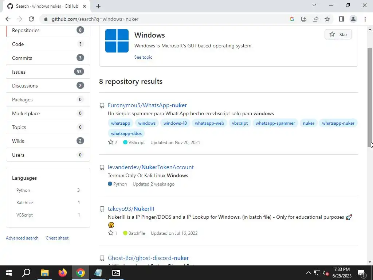
Task: Click the scrollbar down arrow
Action: pyautogui.click(x=370, y=262)
